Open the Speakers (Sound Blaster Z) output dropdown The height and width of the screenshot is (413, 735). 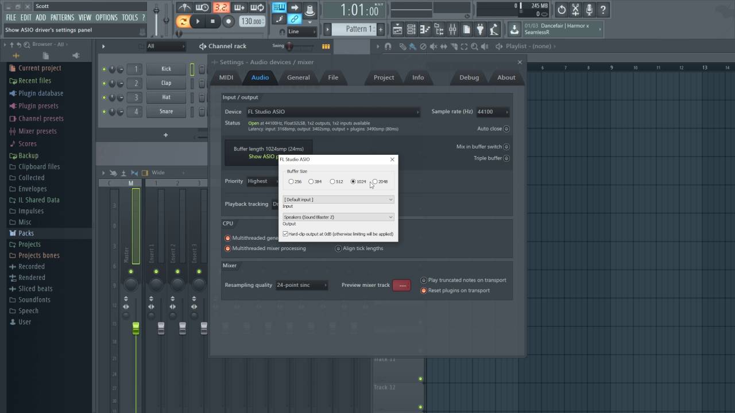click(338, 217)
